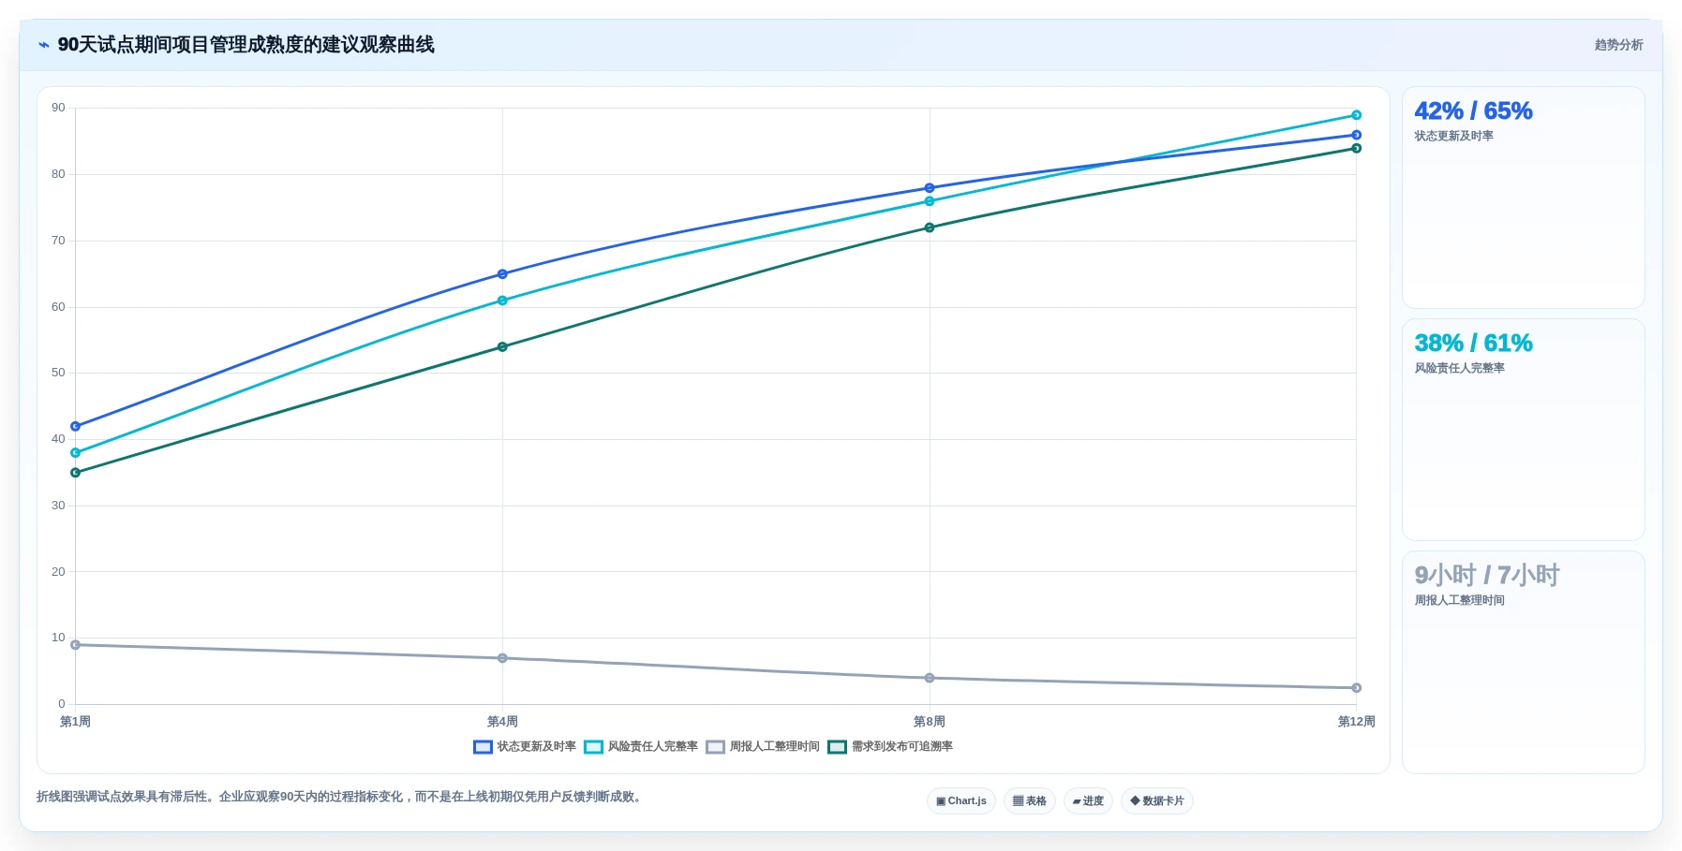Click the lightning icon beside the chart title
The width and height of the screenshot is (1682, 851).
44,45
